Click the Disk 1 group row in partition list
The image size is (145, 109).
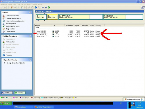(38, 28)
